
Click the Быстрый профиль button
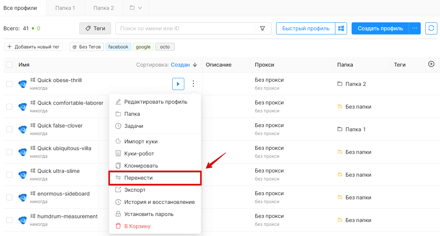pyautogui.click(x=306, y=28)
